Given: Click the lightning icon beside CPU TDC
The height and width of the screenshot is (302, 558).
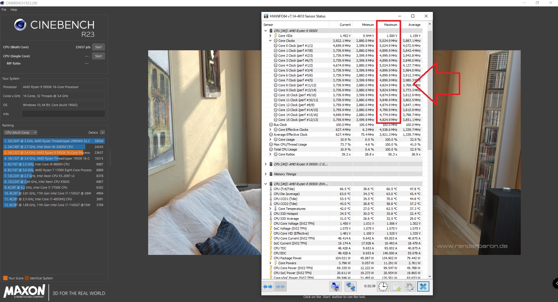Looking at the screenshot, I should click(271, 248).
